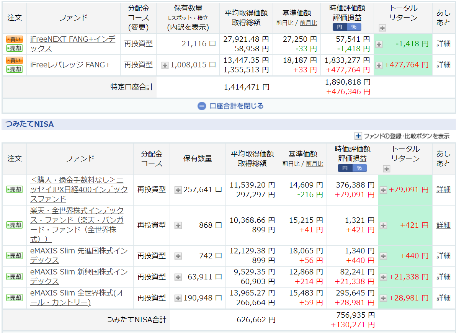Viewport: 459px width, 333px height.
Task: Click 前月比 link in つみたてNISA table header
Action: coord(314,163)
